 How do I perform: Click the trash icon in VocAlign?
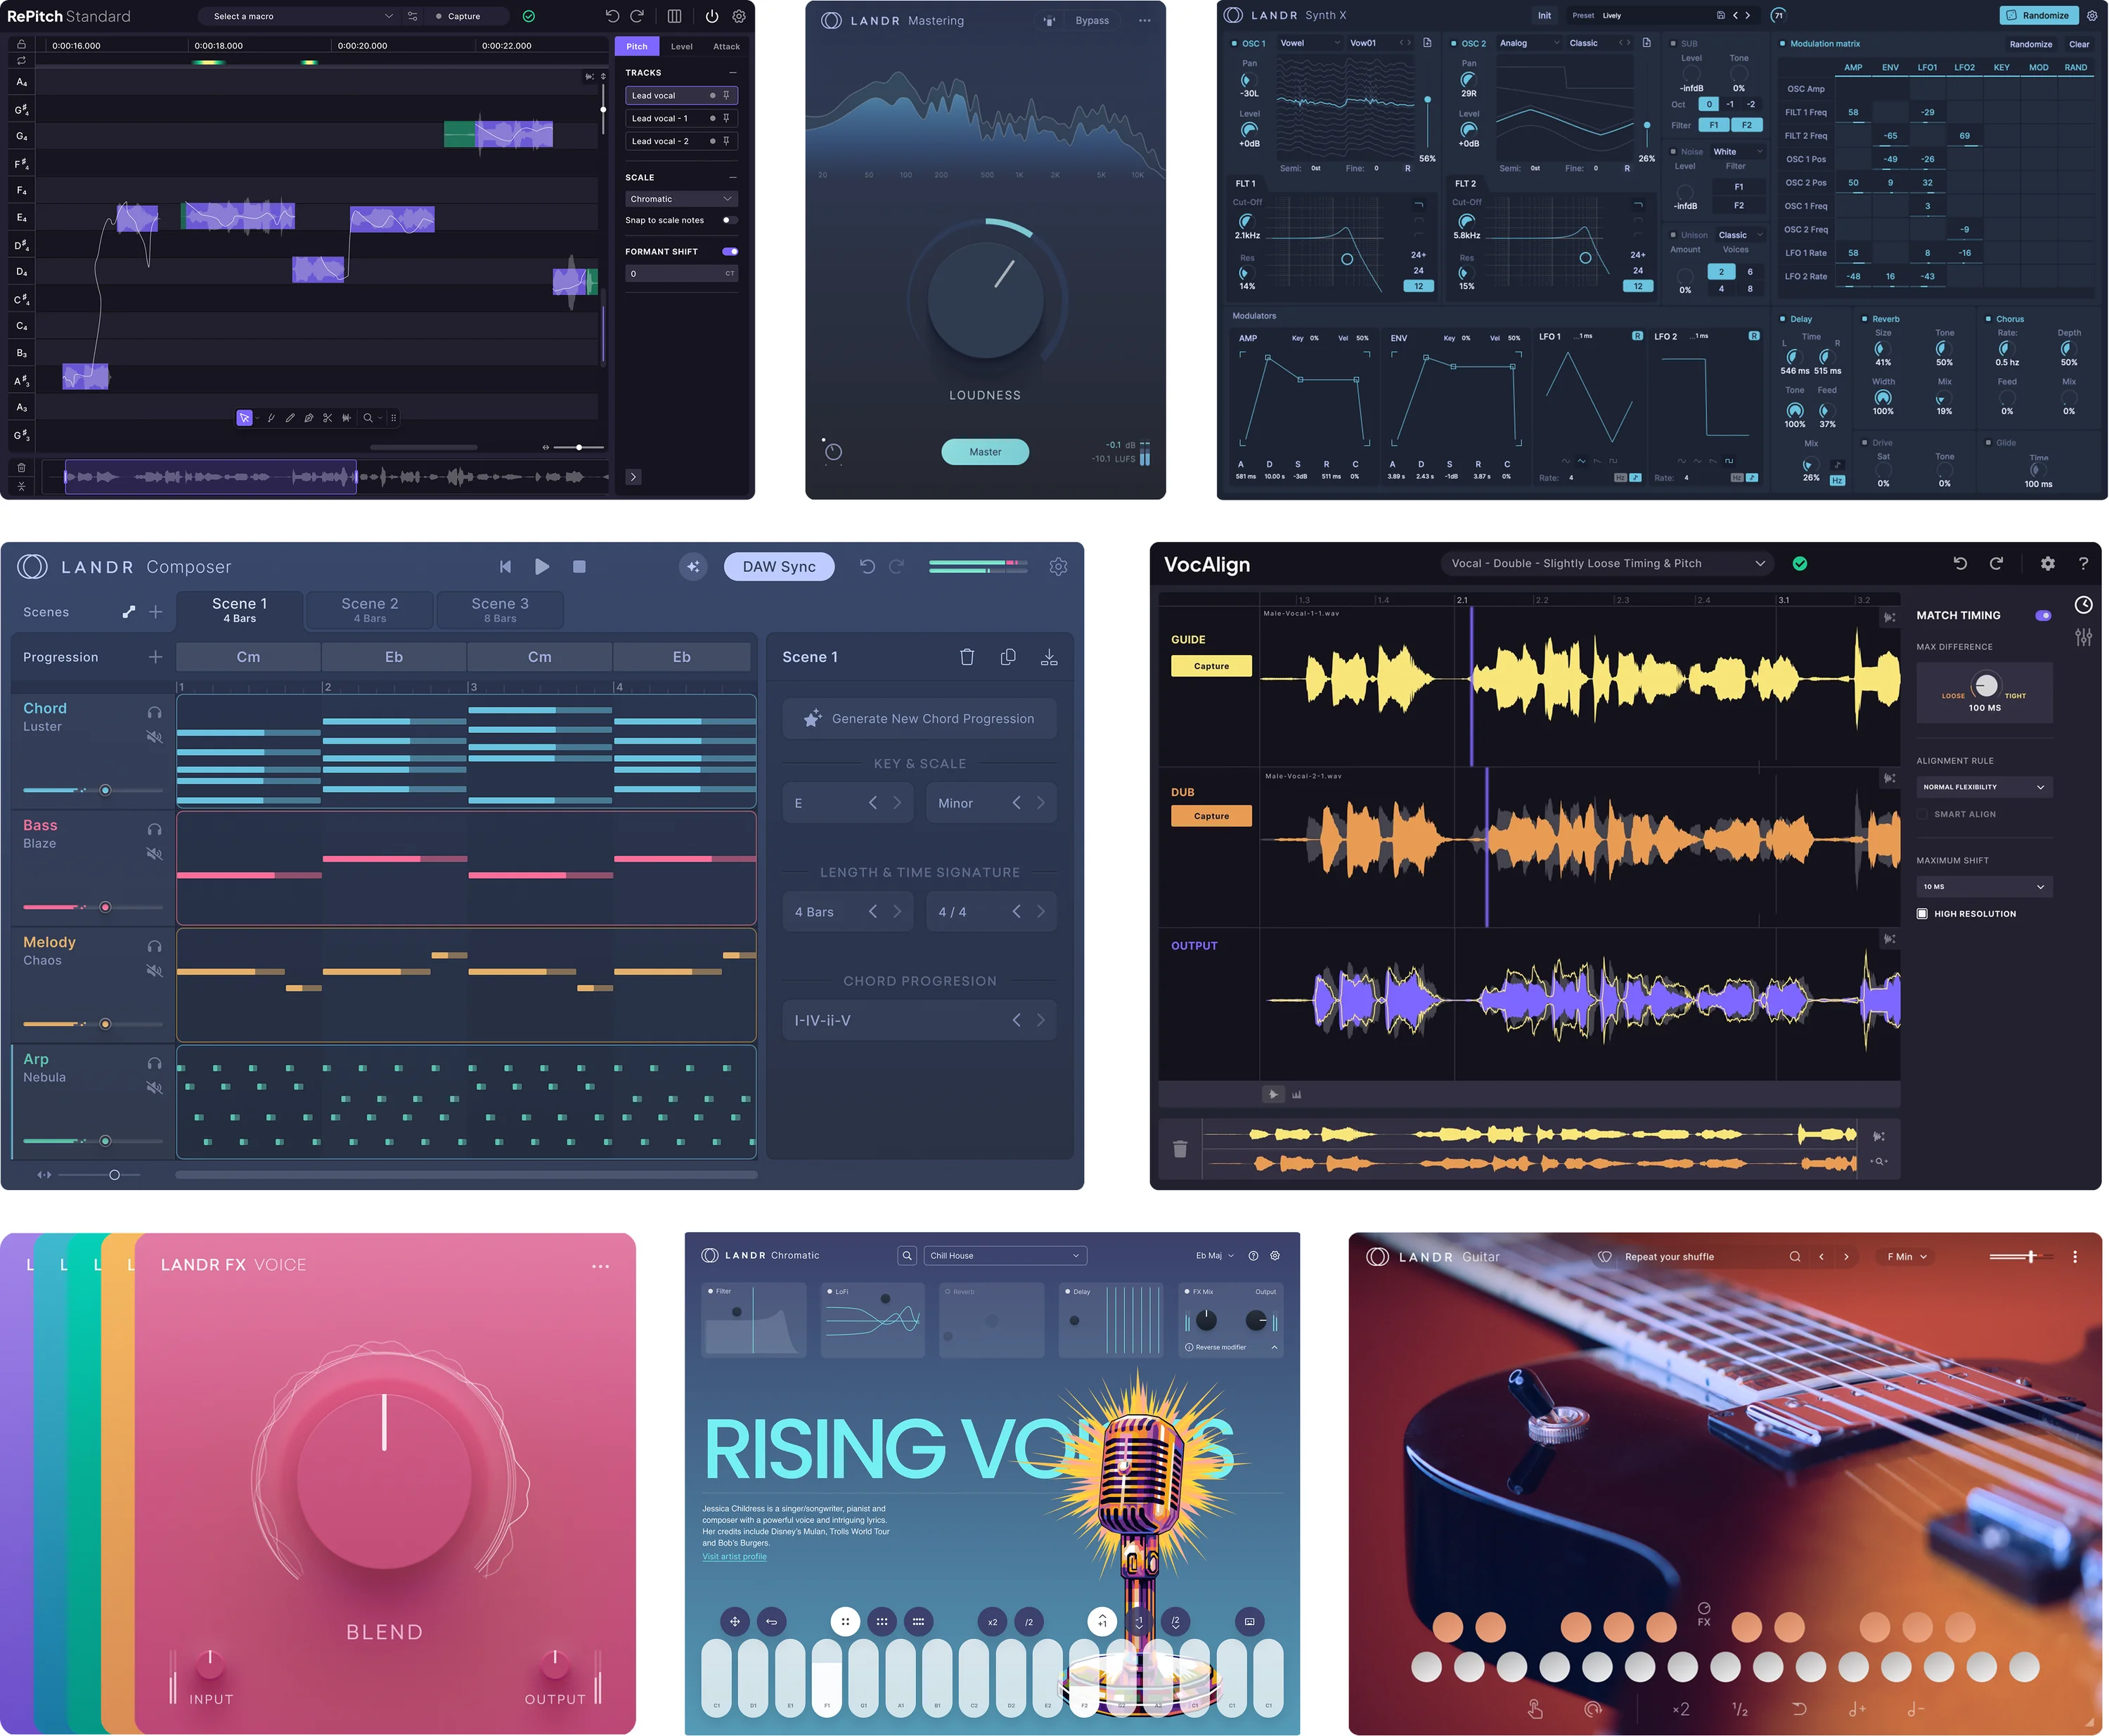[x=1180, y=1149]
